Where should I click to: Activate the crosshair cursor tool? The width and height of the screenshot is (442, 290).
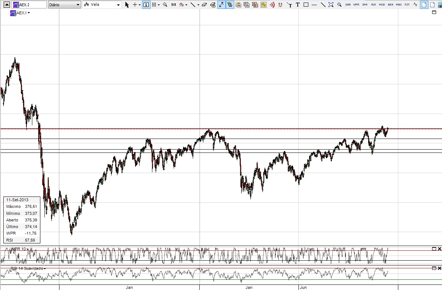[x=135, y=5]
